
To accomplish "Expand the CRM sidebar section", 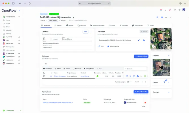I will [19, 40].
